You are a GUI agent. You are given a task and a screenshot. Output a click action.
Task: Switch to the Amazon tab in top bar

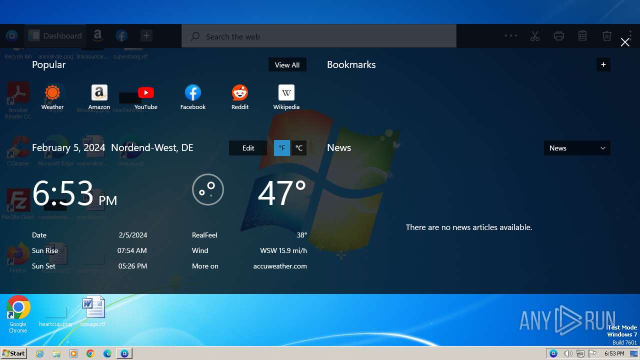coord(97,35)
